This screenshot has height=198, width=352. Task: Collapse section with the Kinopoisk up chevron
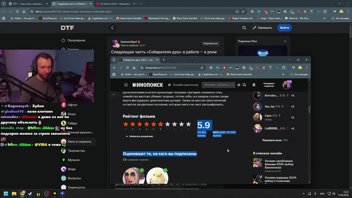pos(113,95)
